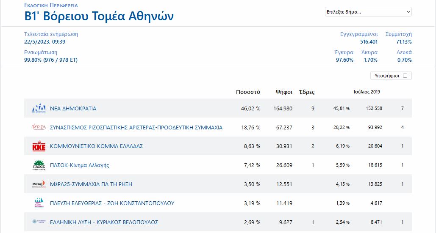The width and height of the screenshot is (436, 233).
Task: Enable the Υποψήφιοι checkbox
Action: 405,76
